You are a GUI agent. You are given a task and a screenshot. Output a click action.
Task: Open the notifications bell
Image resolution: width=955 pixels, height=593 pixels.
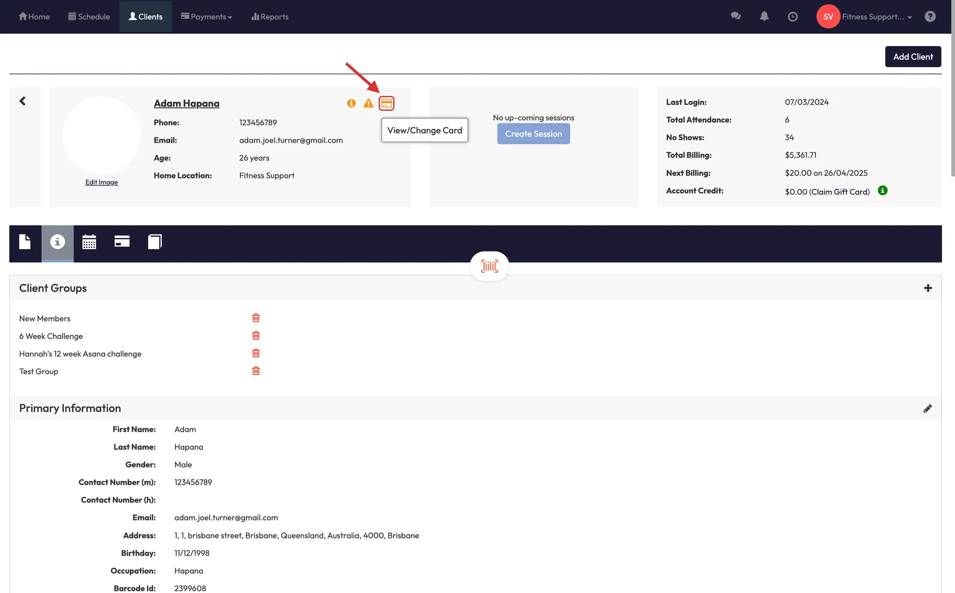tap(764, 16)
